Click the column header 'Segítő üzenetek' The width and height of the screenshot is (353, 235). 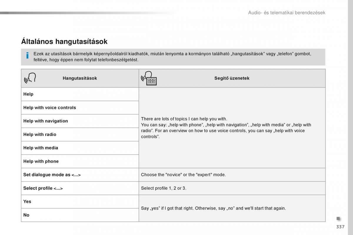pyautogui.click(x=232, y=78)
